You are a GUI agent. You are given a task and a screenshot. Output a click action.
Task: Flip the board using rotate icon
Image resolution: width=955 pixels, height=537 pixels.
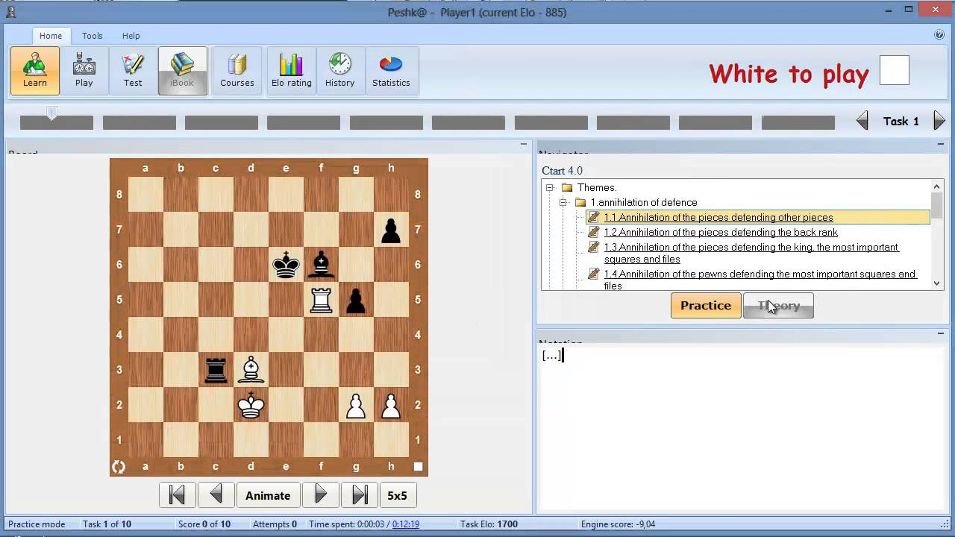(119, 467)
